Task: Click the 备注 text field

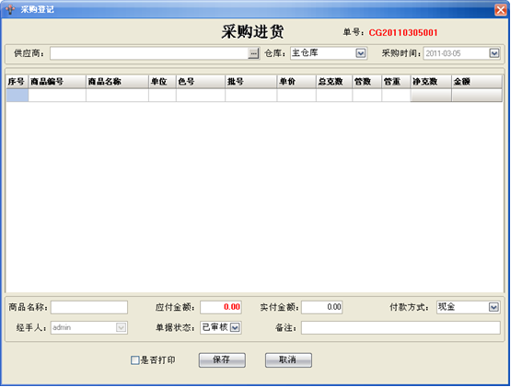Action: 401,327
